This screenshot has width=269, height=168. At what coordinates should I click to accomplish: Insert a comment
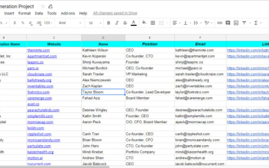tap(228, 23)
